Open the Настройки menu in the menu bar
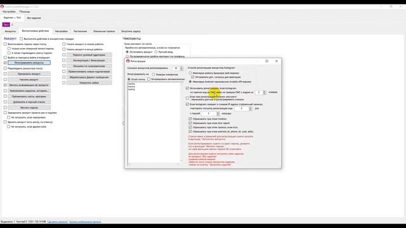Image resolution: width=406 pixels, height=228 pixels. click(x=9, y=11)
